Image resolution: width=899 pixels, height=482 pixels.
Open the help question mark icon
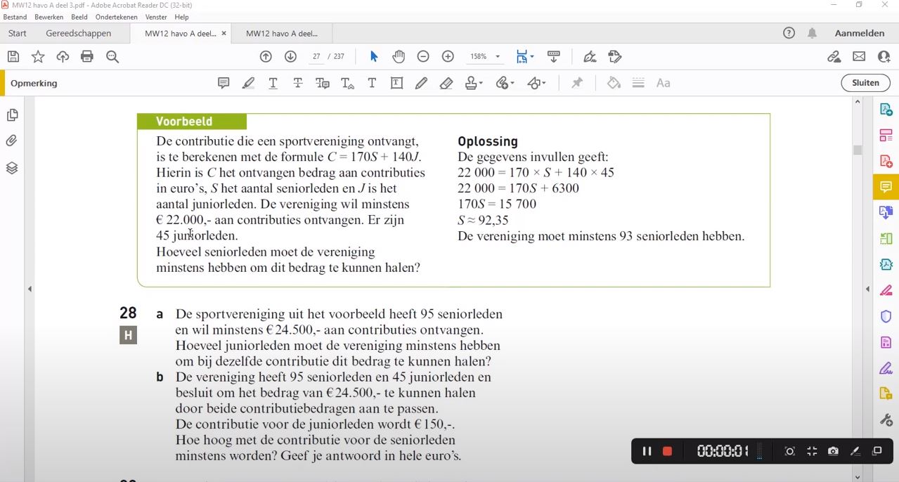pyautogui.click(x=789, y=33)
